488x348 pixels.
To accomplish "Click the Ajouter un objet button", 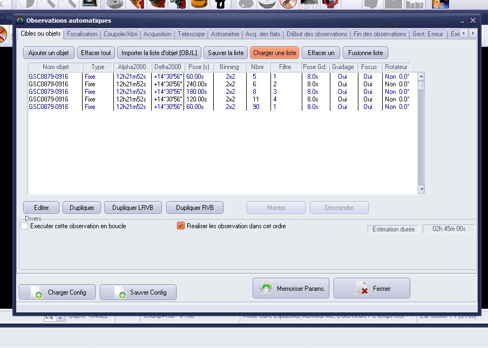I will [49, 53].
